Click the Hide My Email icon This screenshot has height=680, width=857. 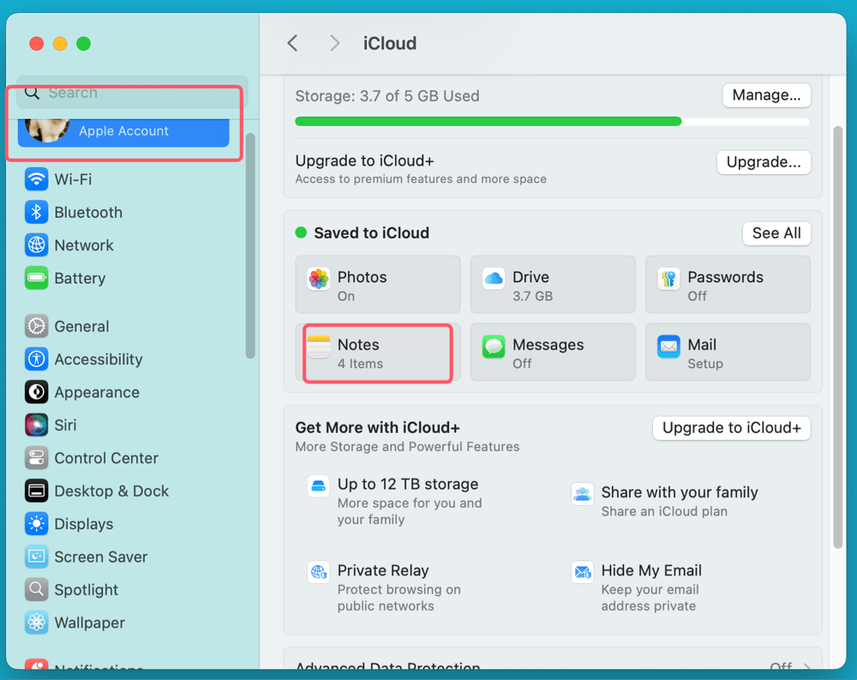click(x=583, y=572)
